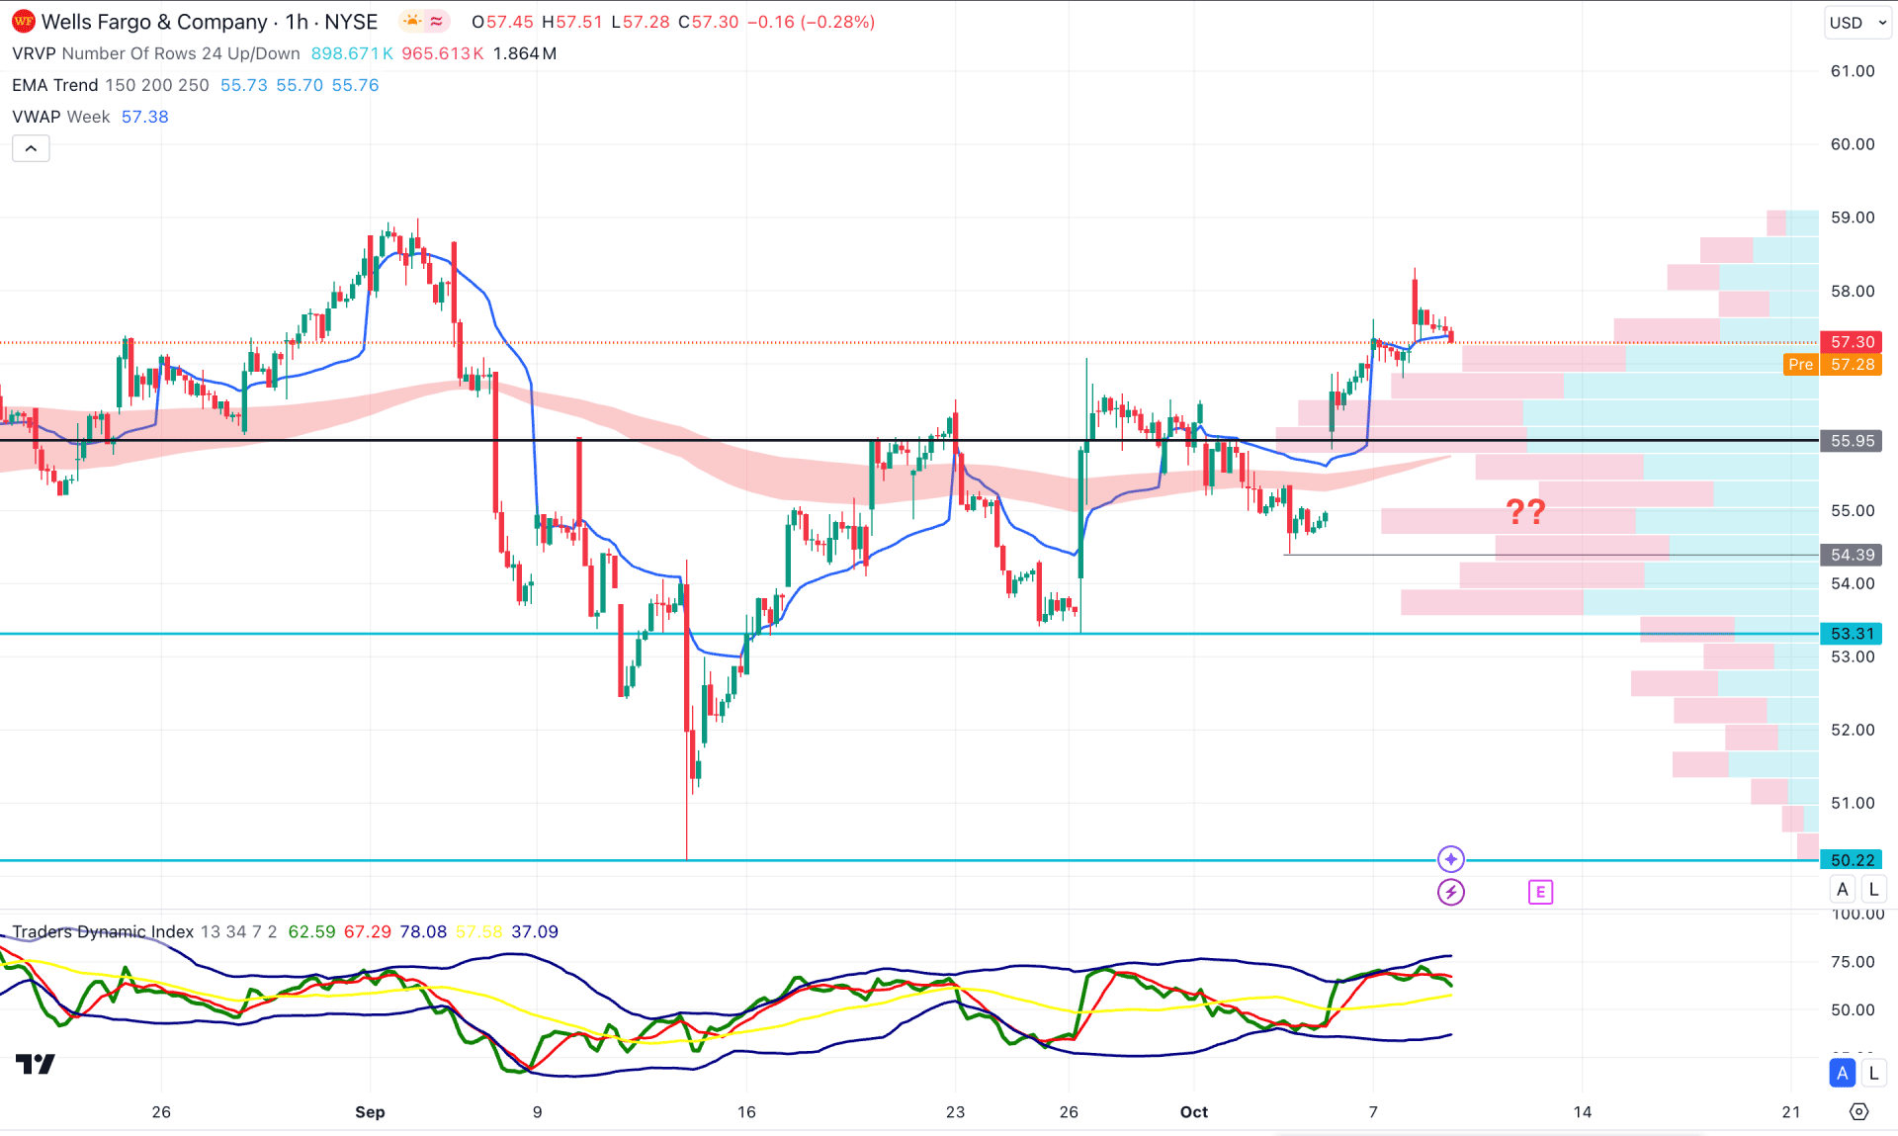Click the 898.671K up volume value

pyautogui.click(x=352, y=53)
